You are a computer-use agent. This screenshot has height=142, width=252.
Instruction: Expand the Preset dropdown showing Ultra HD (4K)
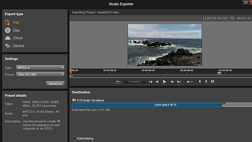(x=40, y=74)
